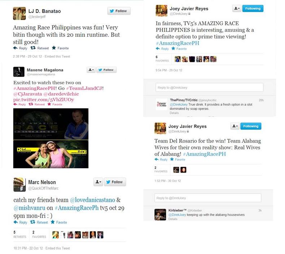285x254 pixels.
Task: Click Retweet icon on Marc Nelson's tweet
Action: 33,222
